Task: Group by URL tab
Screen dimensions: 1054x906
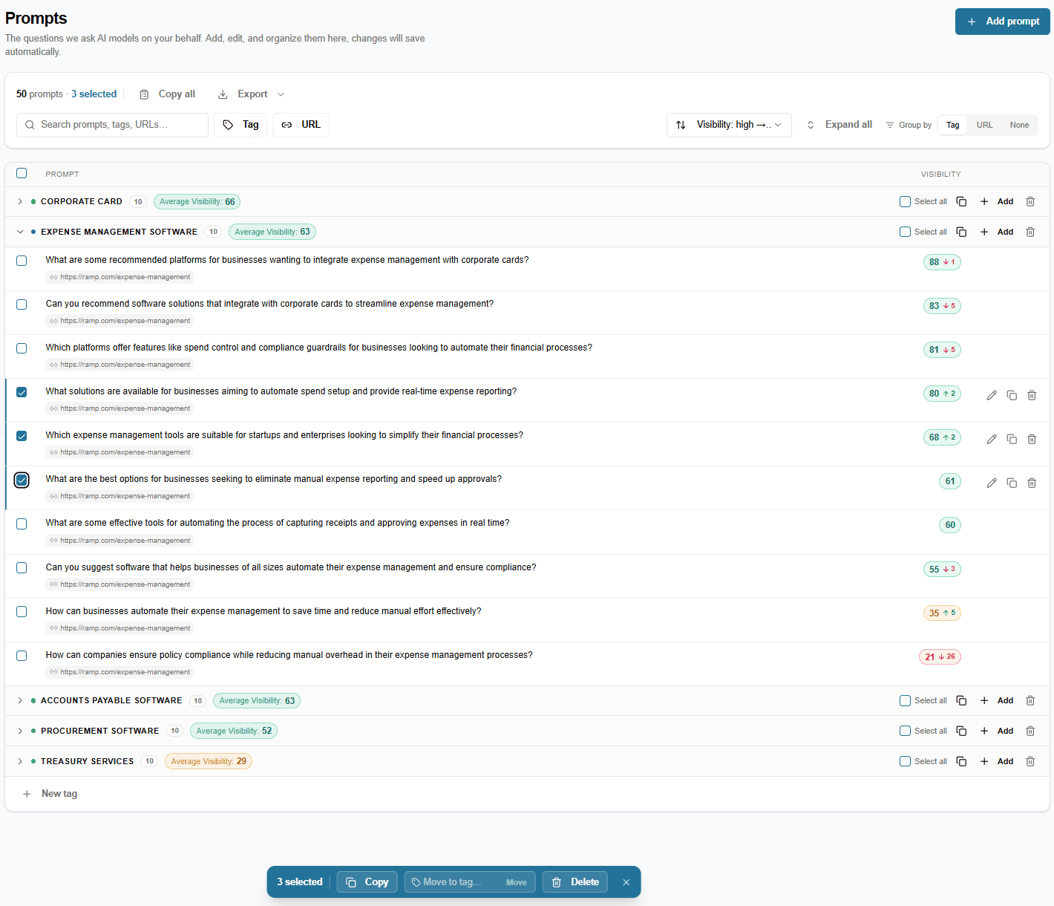Action: coord(984,125)
